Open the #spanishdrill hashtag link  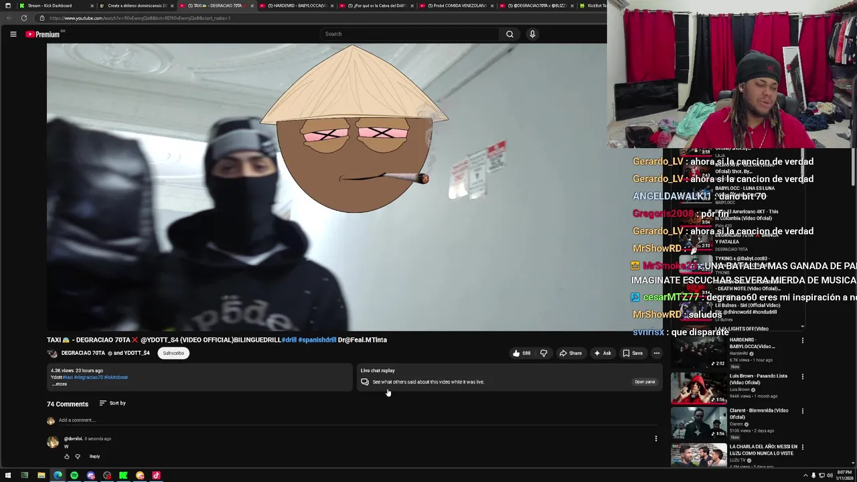coord(317,340)
